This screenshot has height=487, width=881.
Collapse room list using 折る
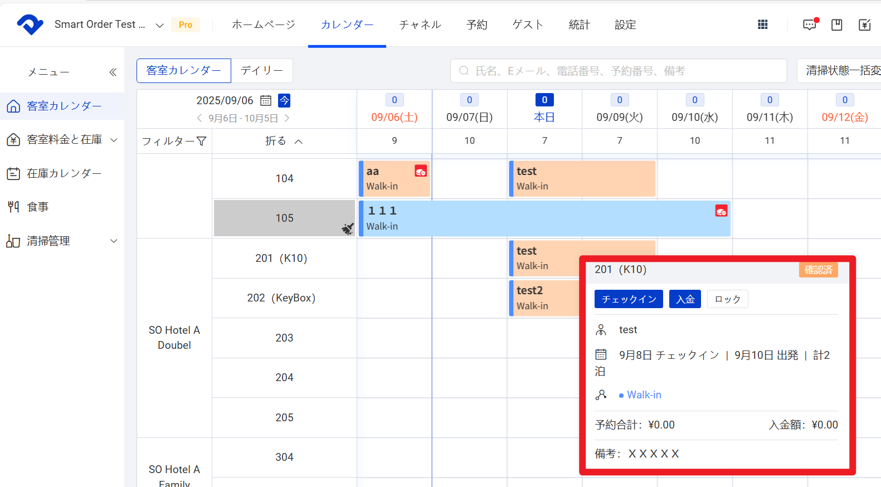point(284,141)
